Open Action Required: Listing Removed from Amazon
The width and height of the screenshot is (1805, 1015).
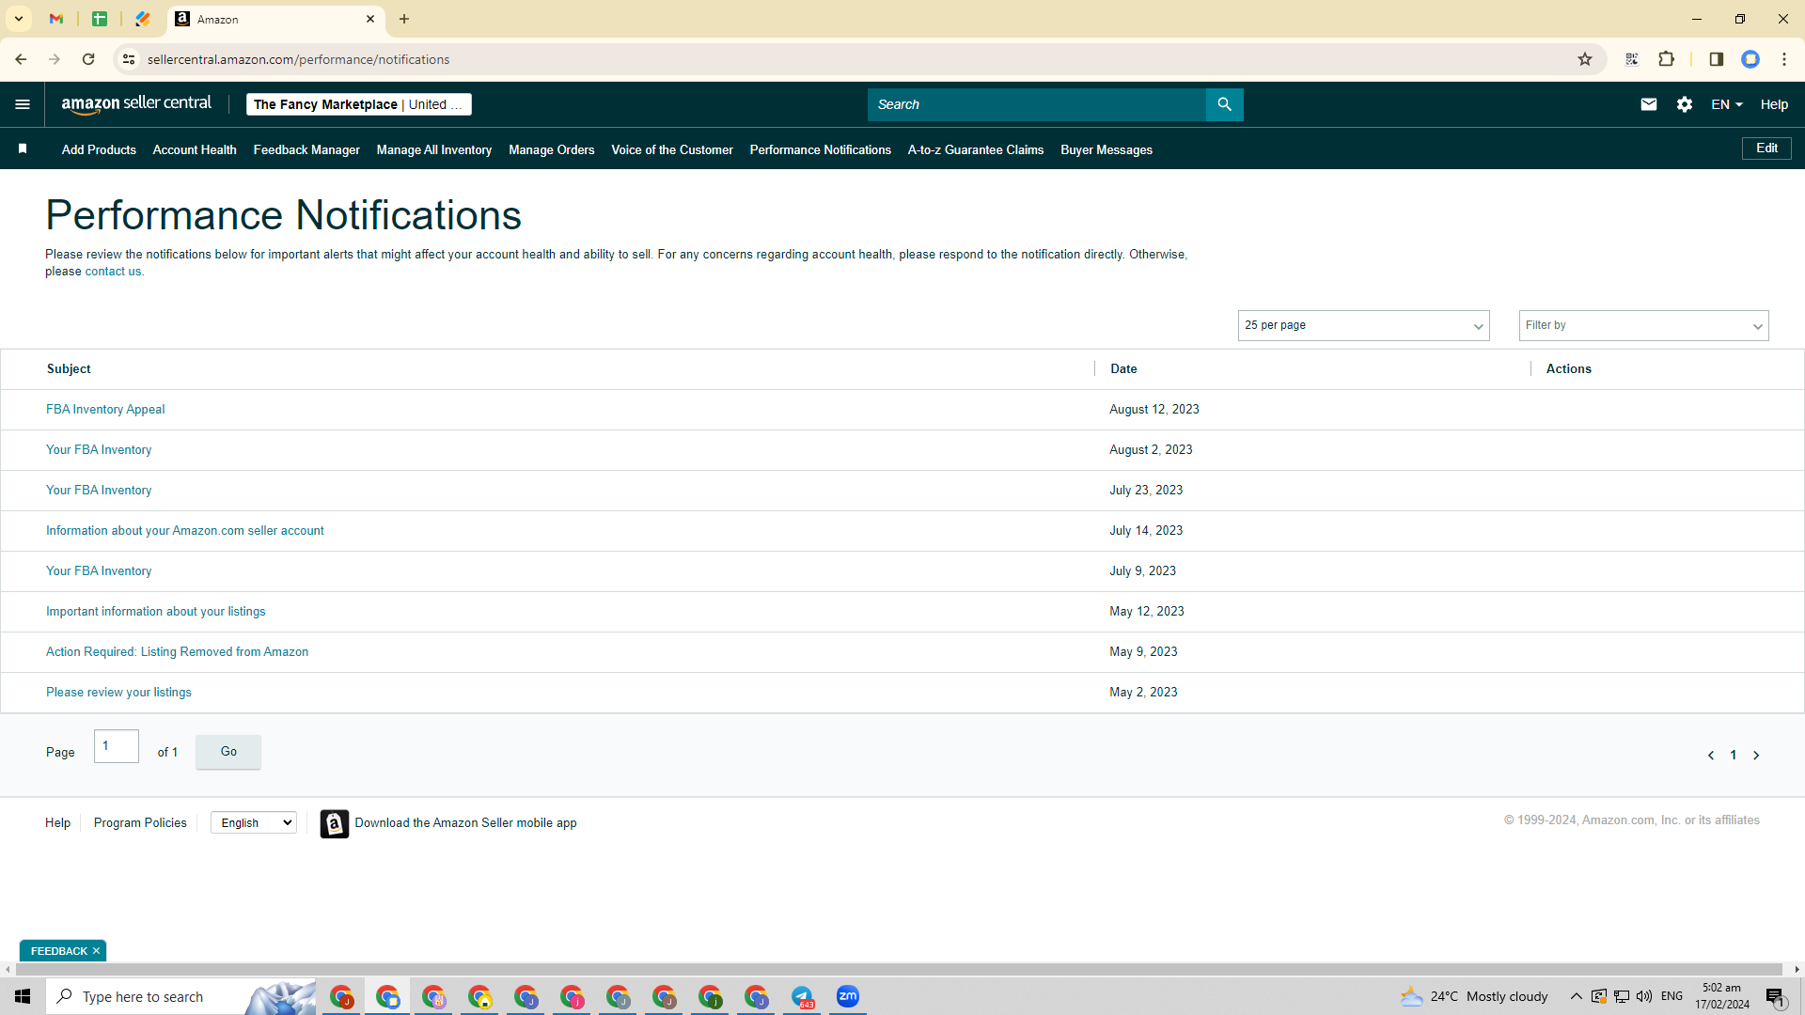tap(177, 652)
